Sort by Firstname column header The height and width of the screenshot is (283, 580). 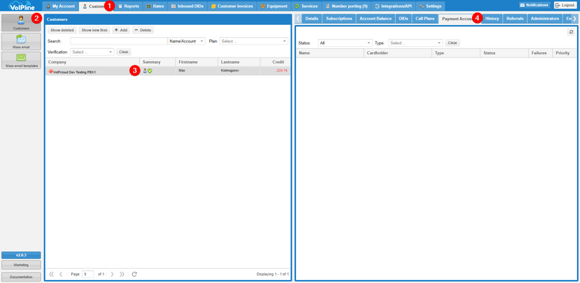click(196, 62)
